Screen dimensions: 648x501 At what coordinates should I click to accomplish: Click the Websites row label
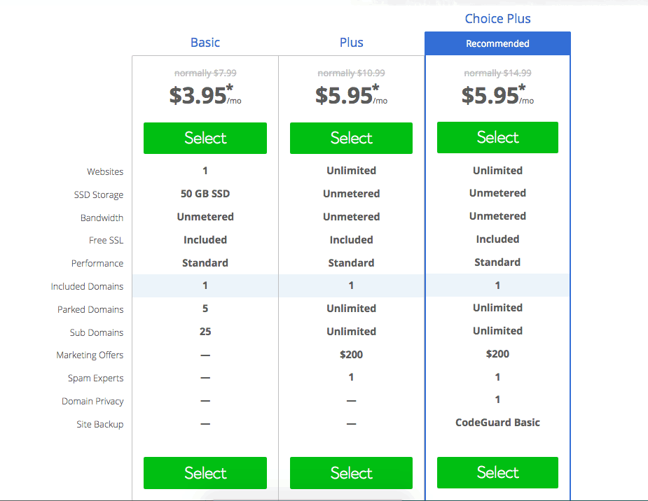(105, 171)
